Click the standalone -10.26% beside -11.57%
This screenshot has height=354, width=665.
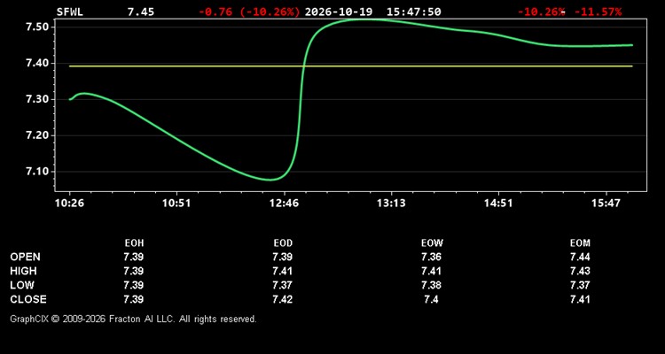(541, 12)
